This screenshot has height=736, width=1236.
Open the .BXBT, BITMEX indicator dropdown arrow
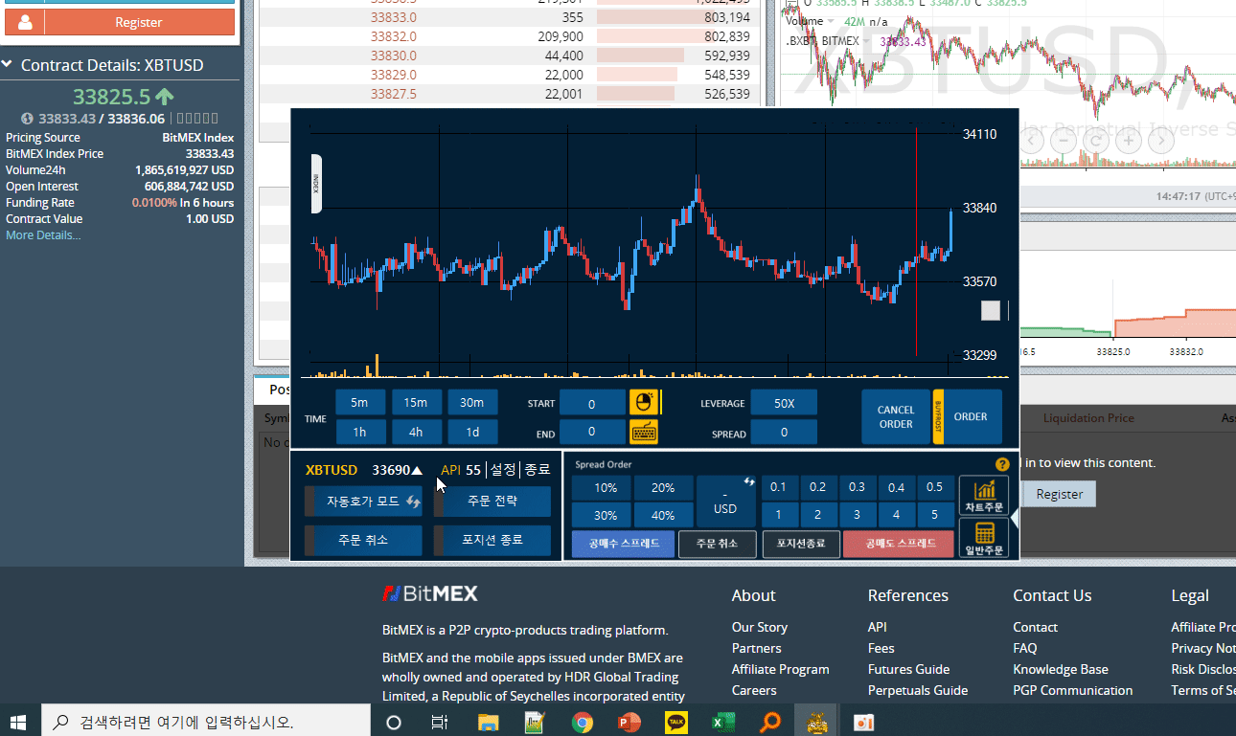(867, 41)
